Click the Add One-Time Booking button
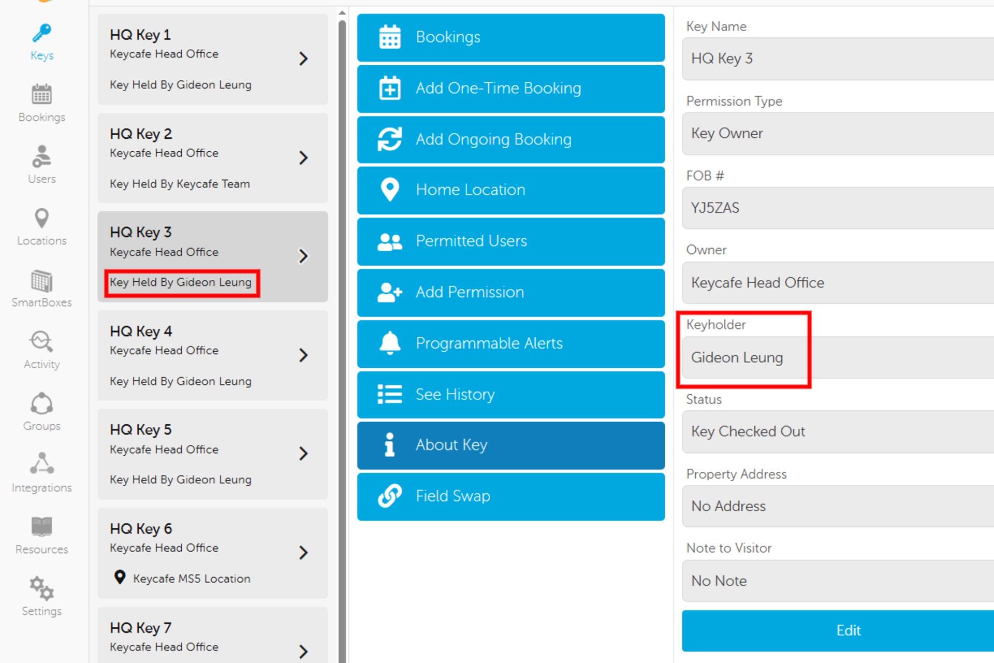Screen dimensions: 994x663 510,89
